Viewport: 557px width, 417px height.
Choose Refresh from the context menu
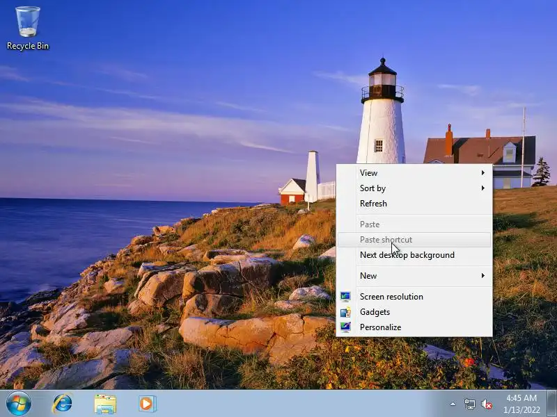414,203
